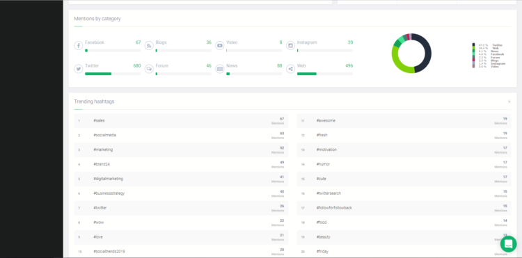The image size is (522, 258).
Task: Open the #beauty hashtag row
Action: coord(404,237)
